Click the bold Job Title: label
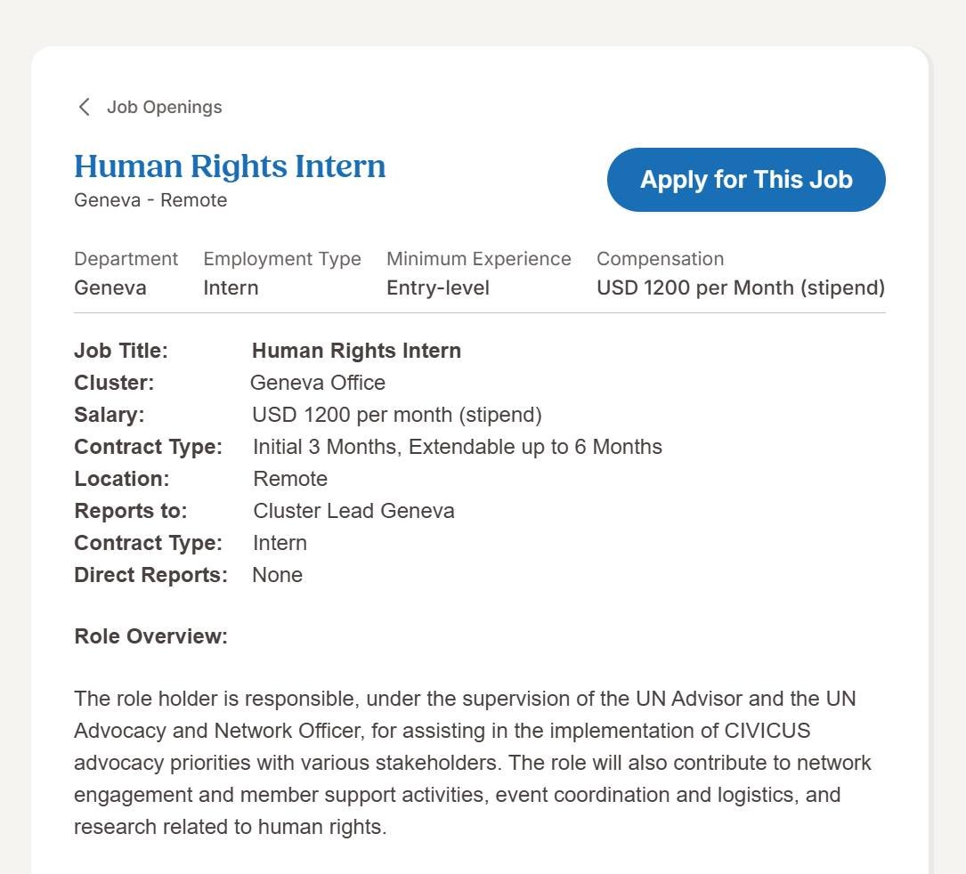The height and width of the screenshot is (874, 966). (x=121, y=351)
